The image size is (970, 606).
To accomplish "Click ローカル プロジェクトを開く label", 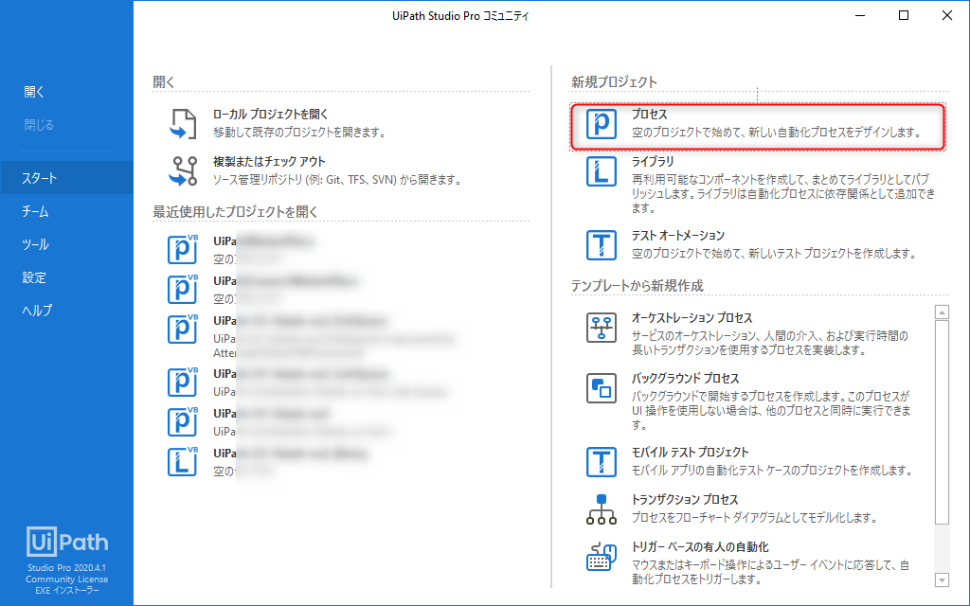I will [270, 115].
